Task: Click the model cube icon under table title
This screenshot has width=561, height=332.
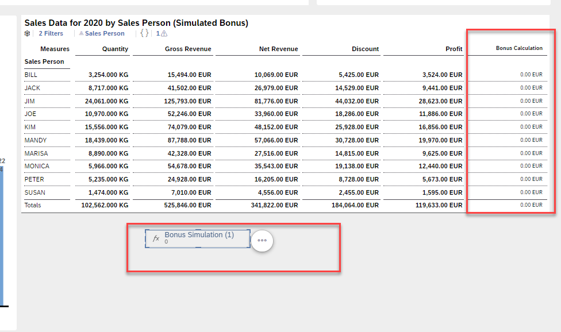Action: [27, 33]
